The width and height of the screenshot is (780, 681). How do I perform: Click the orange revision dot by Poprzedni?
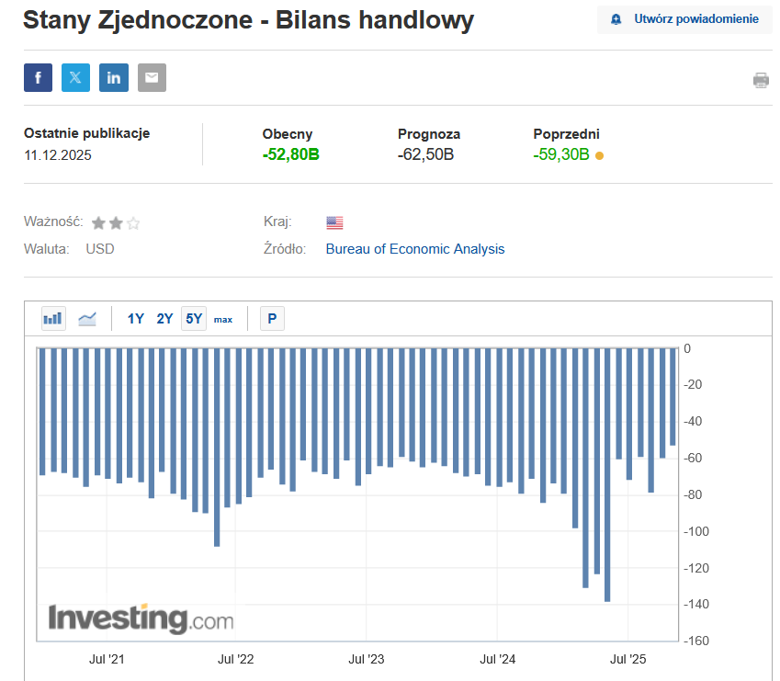600,156
